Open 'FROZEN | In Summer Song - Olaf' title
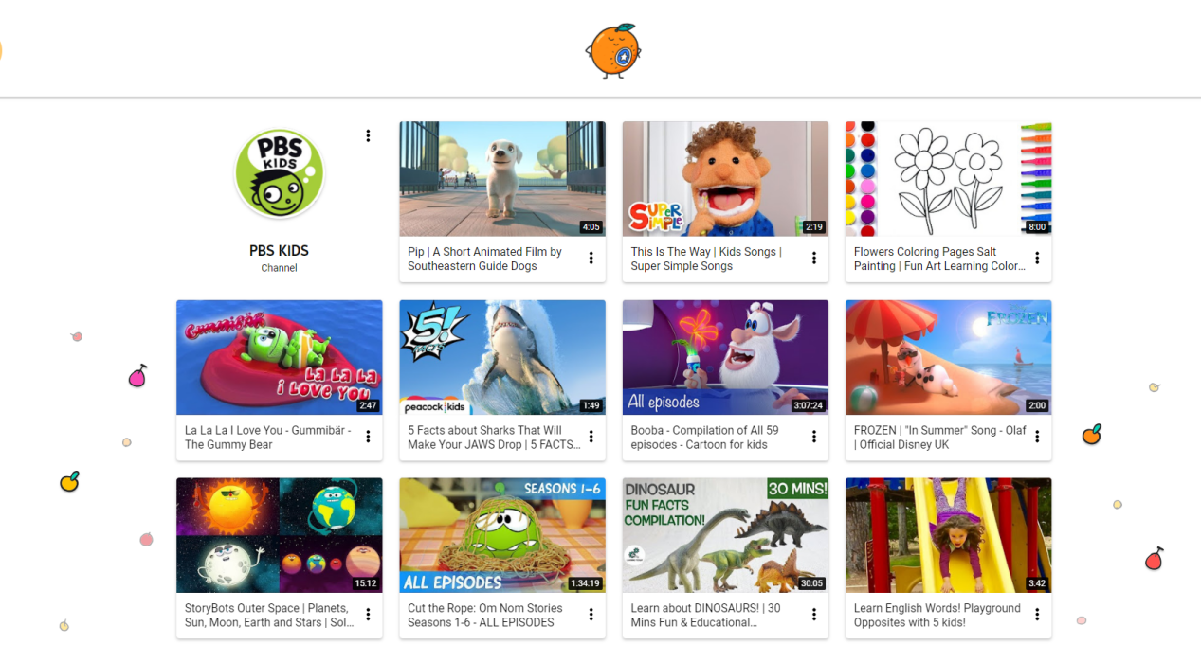Screen dimensions: 1201x645 tap(940, 437)
